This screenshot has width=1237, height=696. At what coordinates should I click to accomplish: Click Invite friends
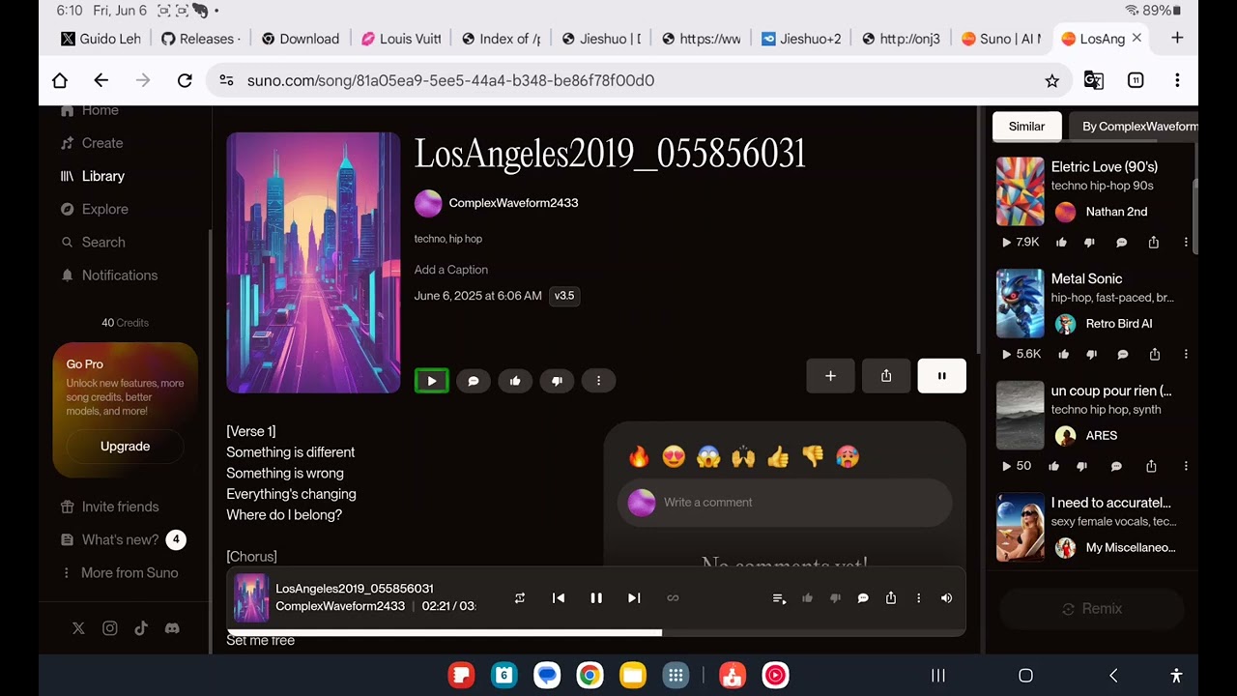[109, 507]
